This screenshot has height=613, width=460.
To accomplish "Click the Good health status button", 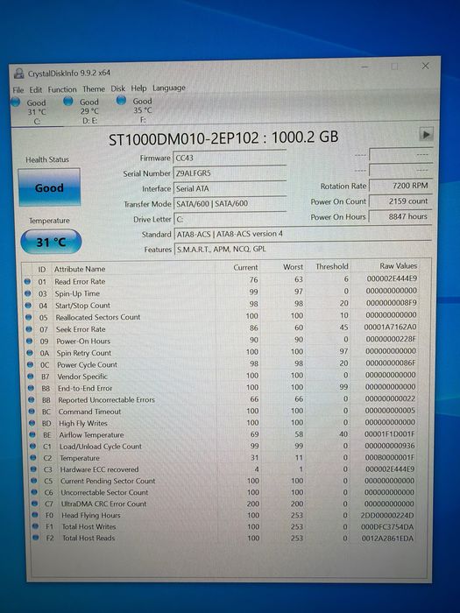I will [x=49, y=187].
